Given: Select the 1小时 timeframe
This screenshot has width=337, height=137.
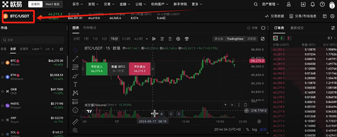Looking at the screenshot, I should (x=126, y=39).
